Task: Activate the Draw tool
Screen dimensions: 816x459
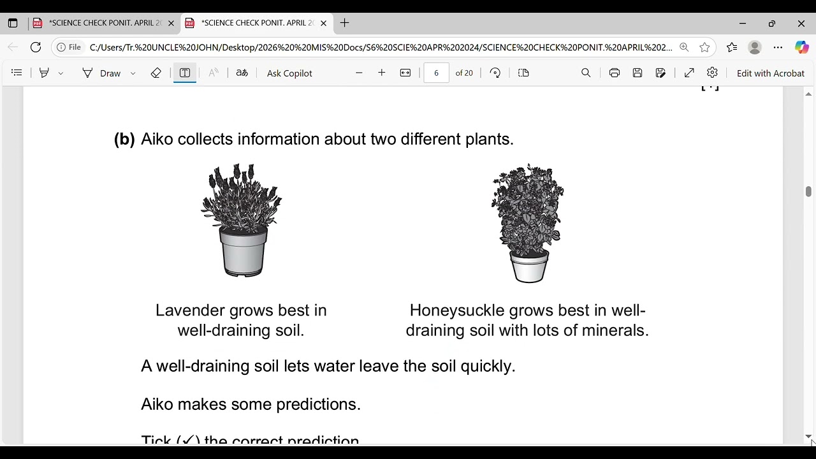Action: 102,73
